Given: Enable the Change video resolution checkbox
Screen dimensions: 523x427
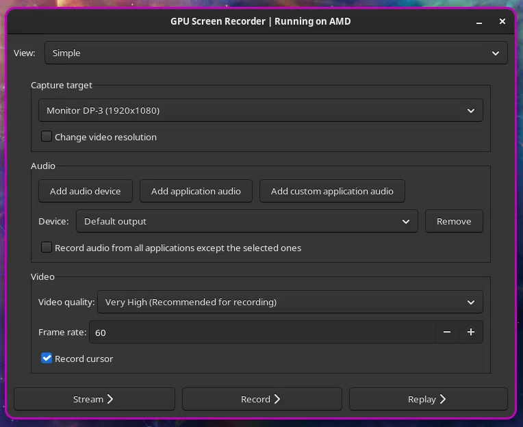Looking at the screenshot, I should 47,137.
